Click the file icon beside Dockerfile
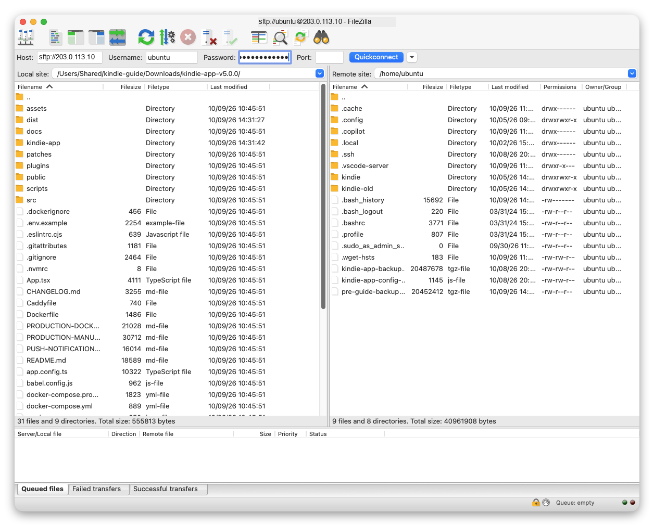Screen dimensions: 654x526 click(x=20, y=314)
